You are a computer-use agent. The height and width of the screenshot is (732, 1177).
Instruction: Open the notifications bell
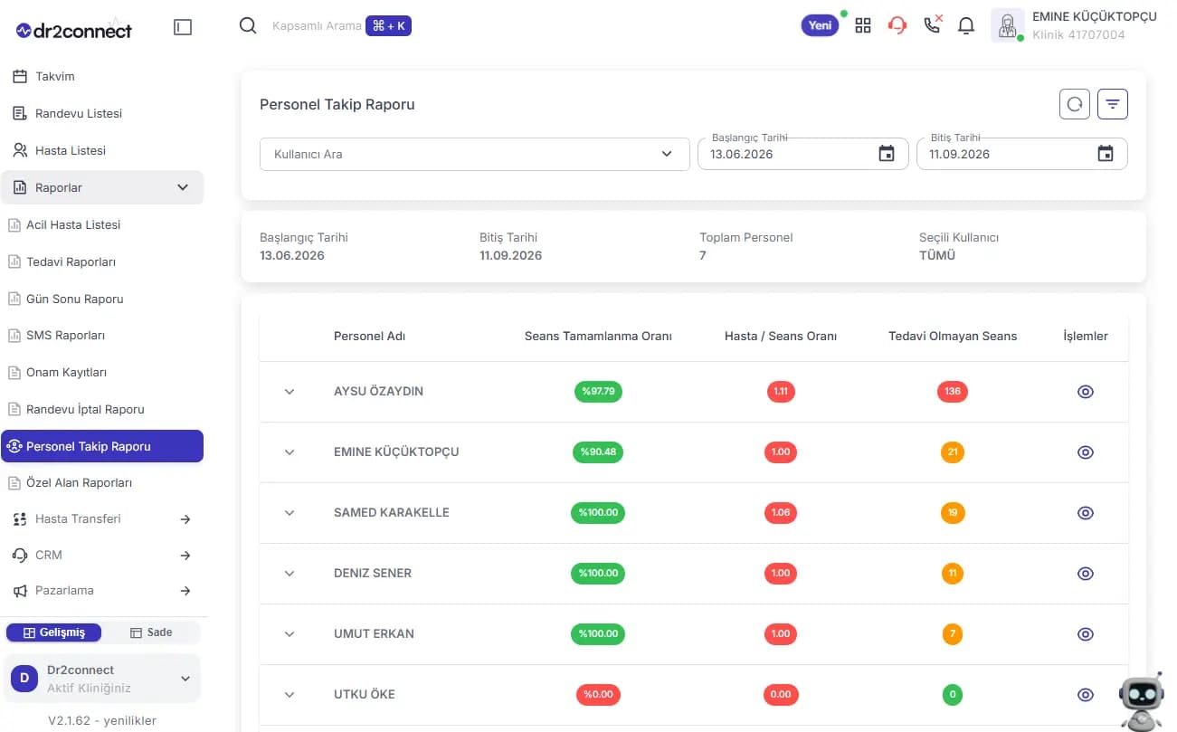966,25
